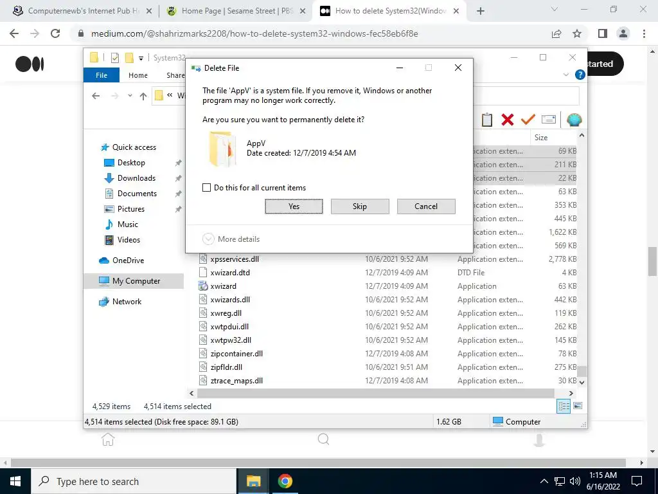Open Downloads in navigation pane
This screenshot has width=658, height=494.
(x=136, y=178)
